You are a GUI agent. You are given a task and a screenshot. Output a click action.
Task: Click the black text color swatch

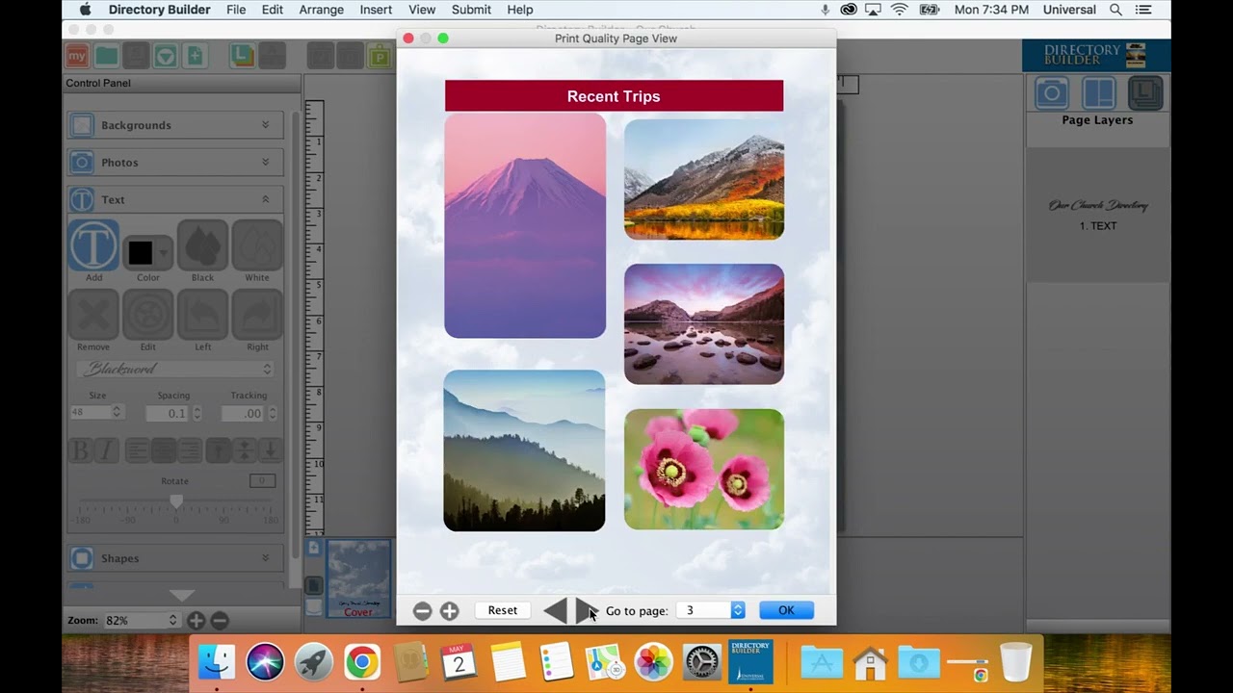141,253
